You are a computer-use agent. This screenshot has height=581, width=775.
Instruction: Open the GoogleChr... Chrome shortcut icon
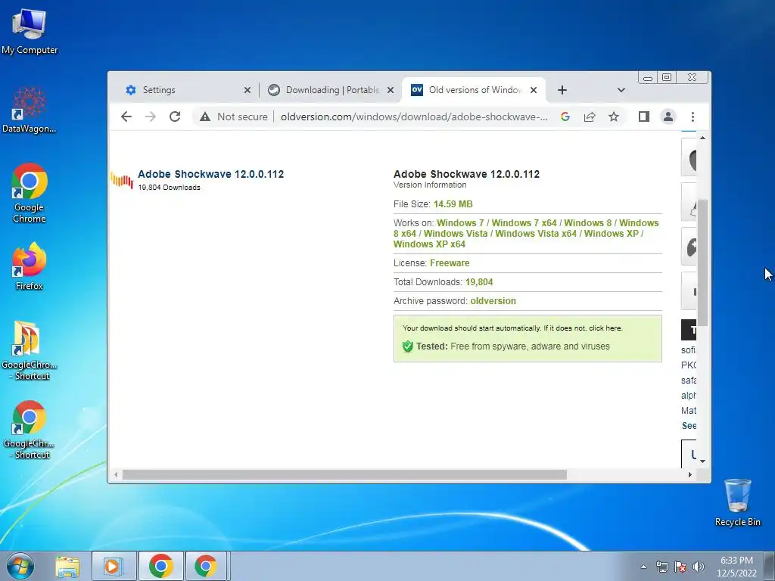(30, 430)
